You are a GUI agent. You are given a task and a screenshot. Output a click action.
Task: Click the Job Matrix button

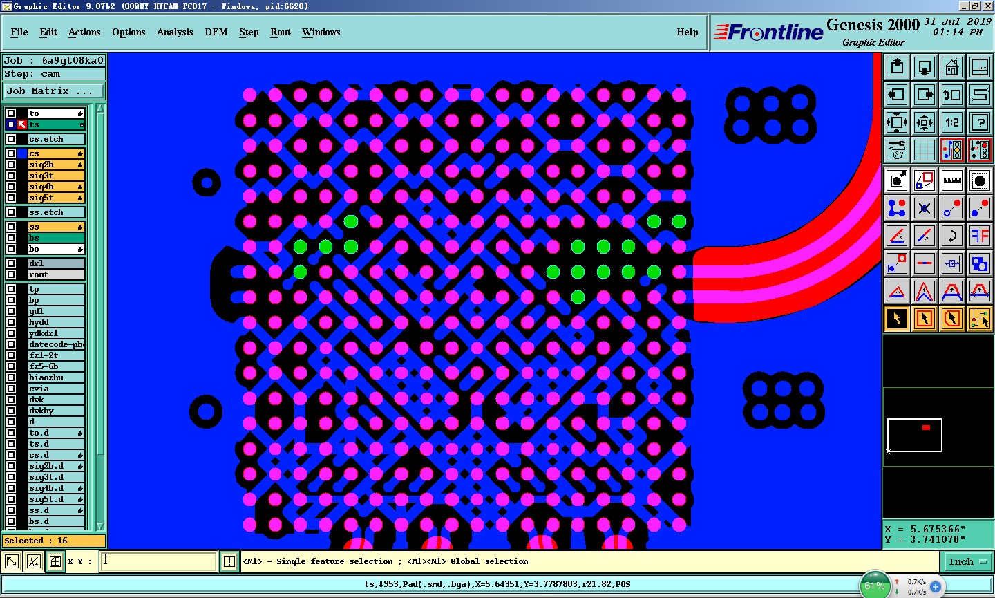[x=54, y=91]
